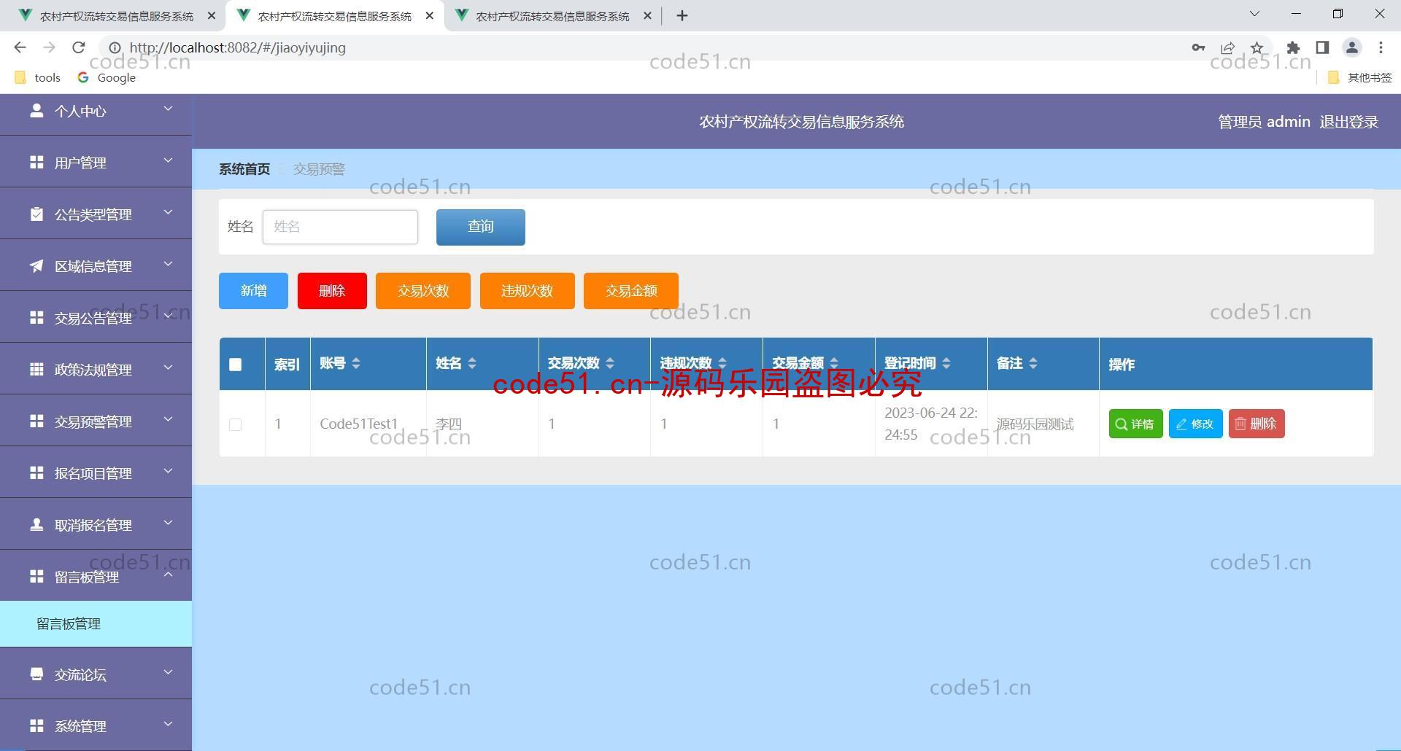Toggle the browser side panel icon

[1322, 47]
